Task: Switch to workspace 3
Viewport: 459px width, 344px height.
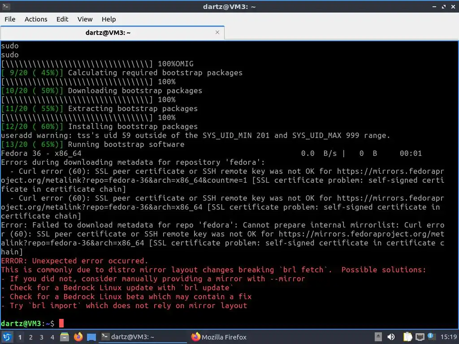Action: (42, 337)
